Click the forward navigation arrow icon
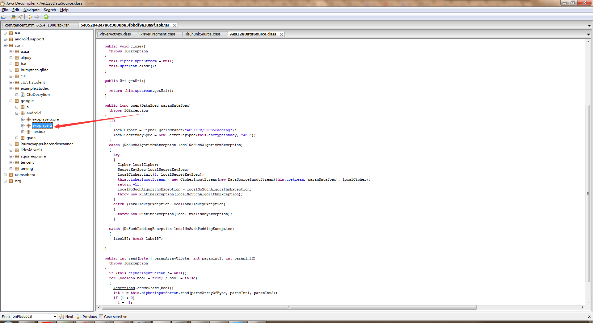Viewport: 593px width, 323px height. tap(37, 17)
